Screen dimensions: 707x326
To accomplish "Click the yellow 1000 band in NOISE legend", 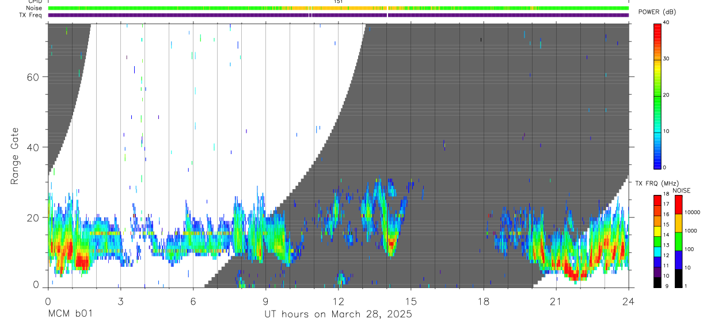I will tap(678, 223).
